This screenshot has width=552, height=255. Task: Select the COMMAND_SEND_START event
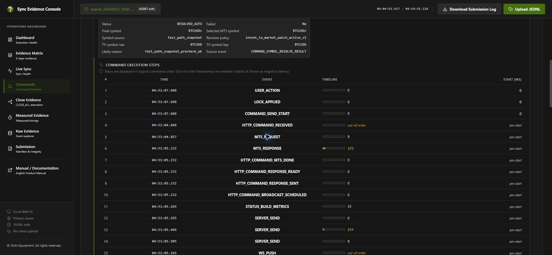point(267,114)
